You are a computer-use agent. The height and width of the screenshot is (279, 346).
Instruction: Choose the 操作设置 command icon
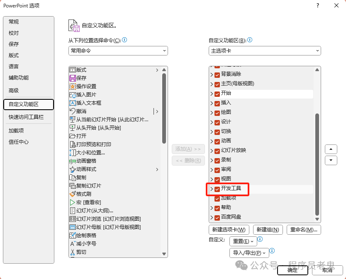coord(73,87)
